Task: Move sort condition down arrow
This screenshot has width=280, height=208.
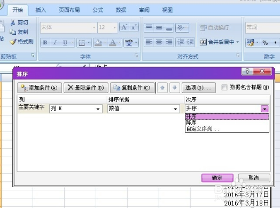Action: tap(175, 88)
